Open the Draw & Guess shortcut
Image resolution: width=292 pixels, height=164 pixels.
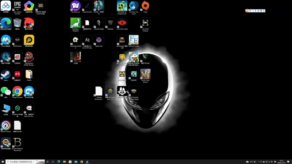[87, 7]
